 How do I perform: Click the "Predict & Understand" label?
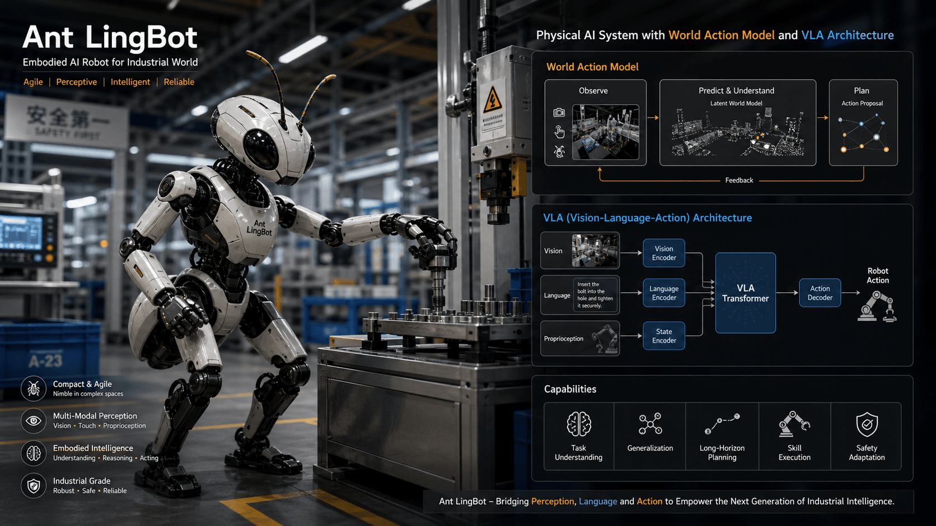coord(737,91)
